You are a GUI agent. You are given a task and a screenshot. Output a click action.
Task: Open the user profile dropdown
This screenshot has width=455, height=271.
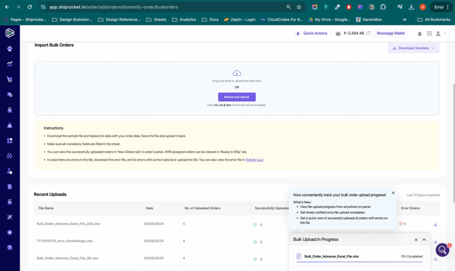(440, 34)
